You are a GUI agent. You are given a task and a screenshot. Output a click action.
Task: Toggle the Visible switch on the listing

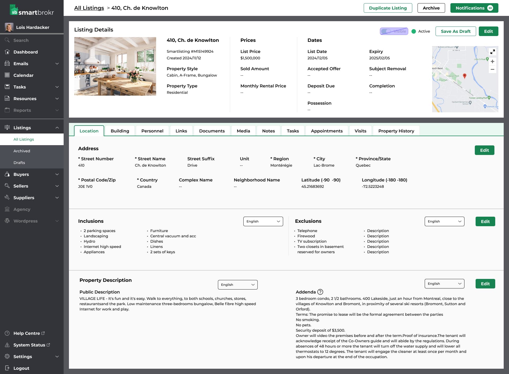click(x=394, y=31)
